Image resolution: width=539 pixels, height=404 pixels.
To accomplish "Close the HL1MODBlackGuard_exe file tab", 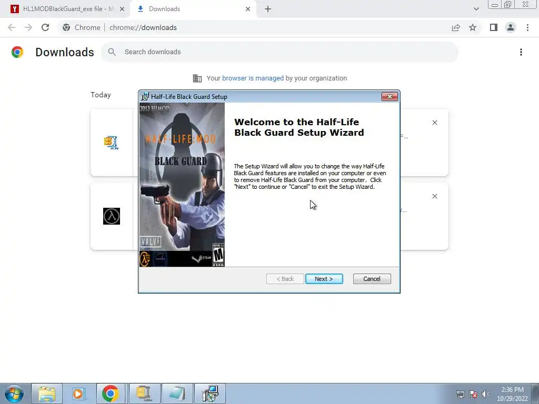I will pos(122,9).
